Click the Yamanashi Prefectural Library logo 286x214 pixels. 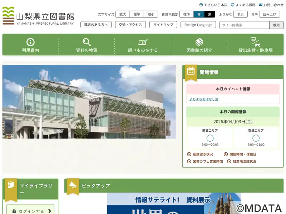click(x=38, y=16)
